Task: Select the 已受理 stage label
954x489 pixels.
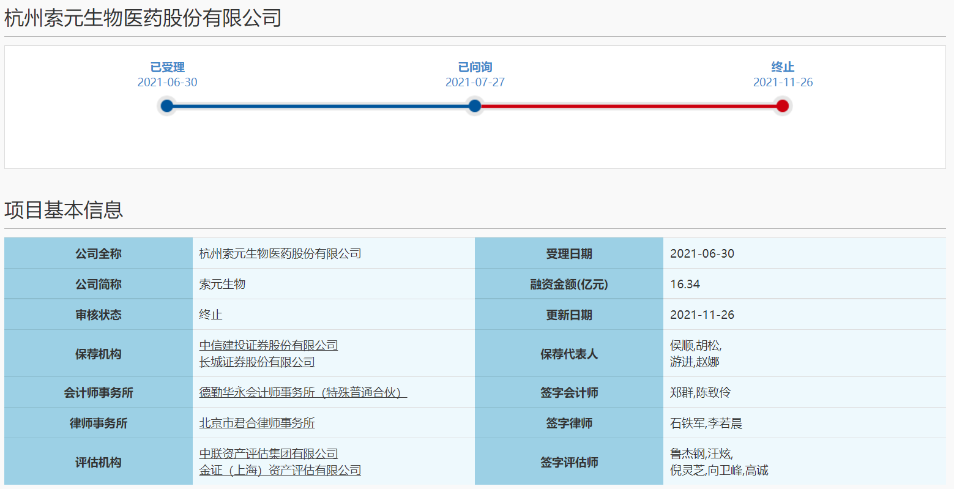Action: tap(168, 67)
